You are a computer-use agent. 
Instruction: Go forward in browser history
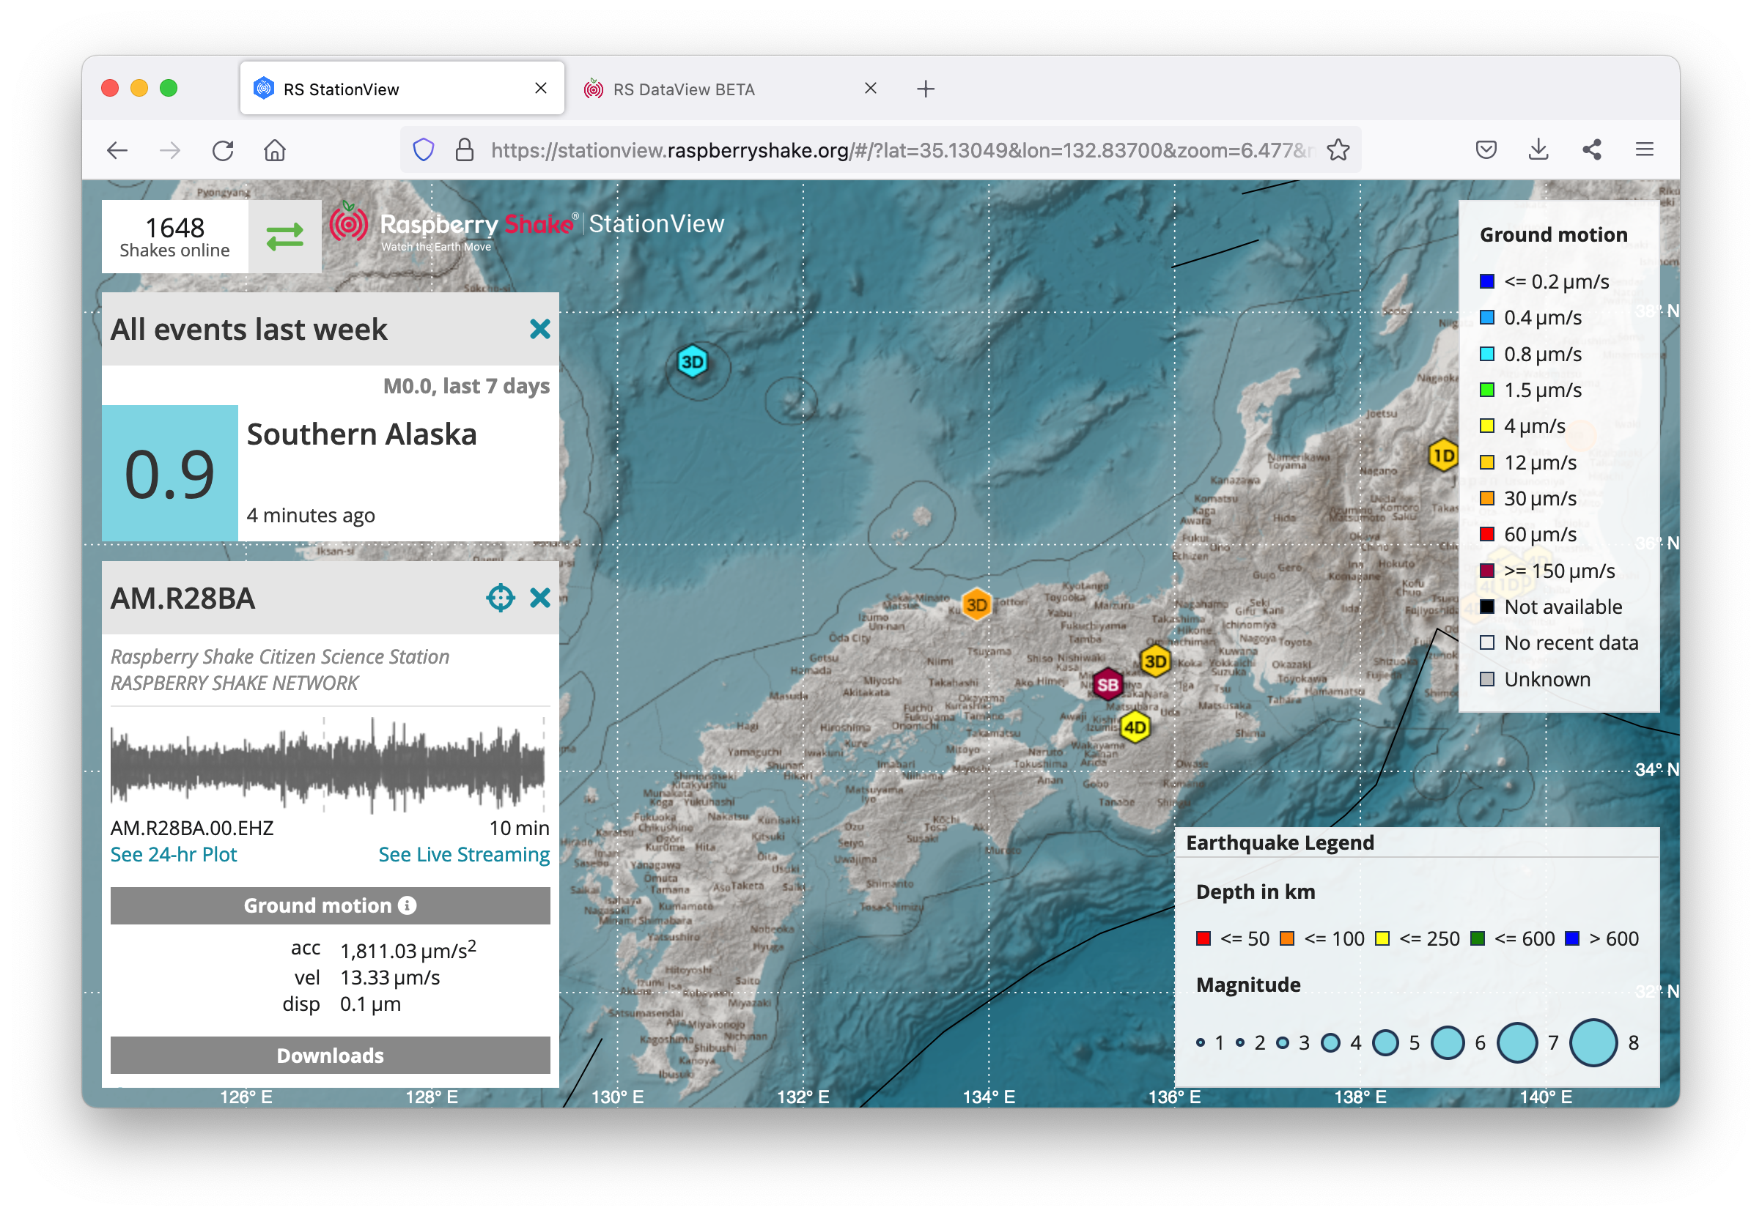point(170,150)
